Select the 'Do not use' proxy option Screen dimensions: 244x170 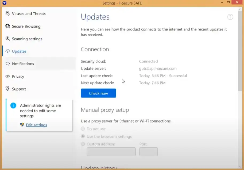coord(83,129)
